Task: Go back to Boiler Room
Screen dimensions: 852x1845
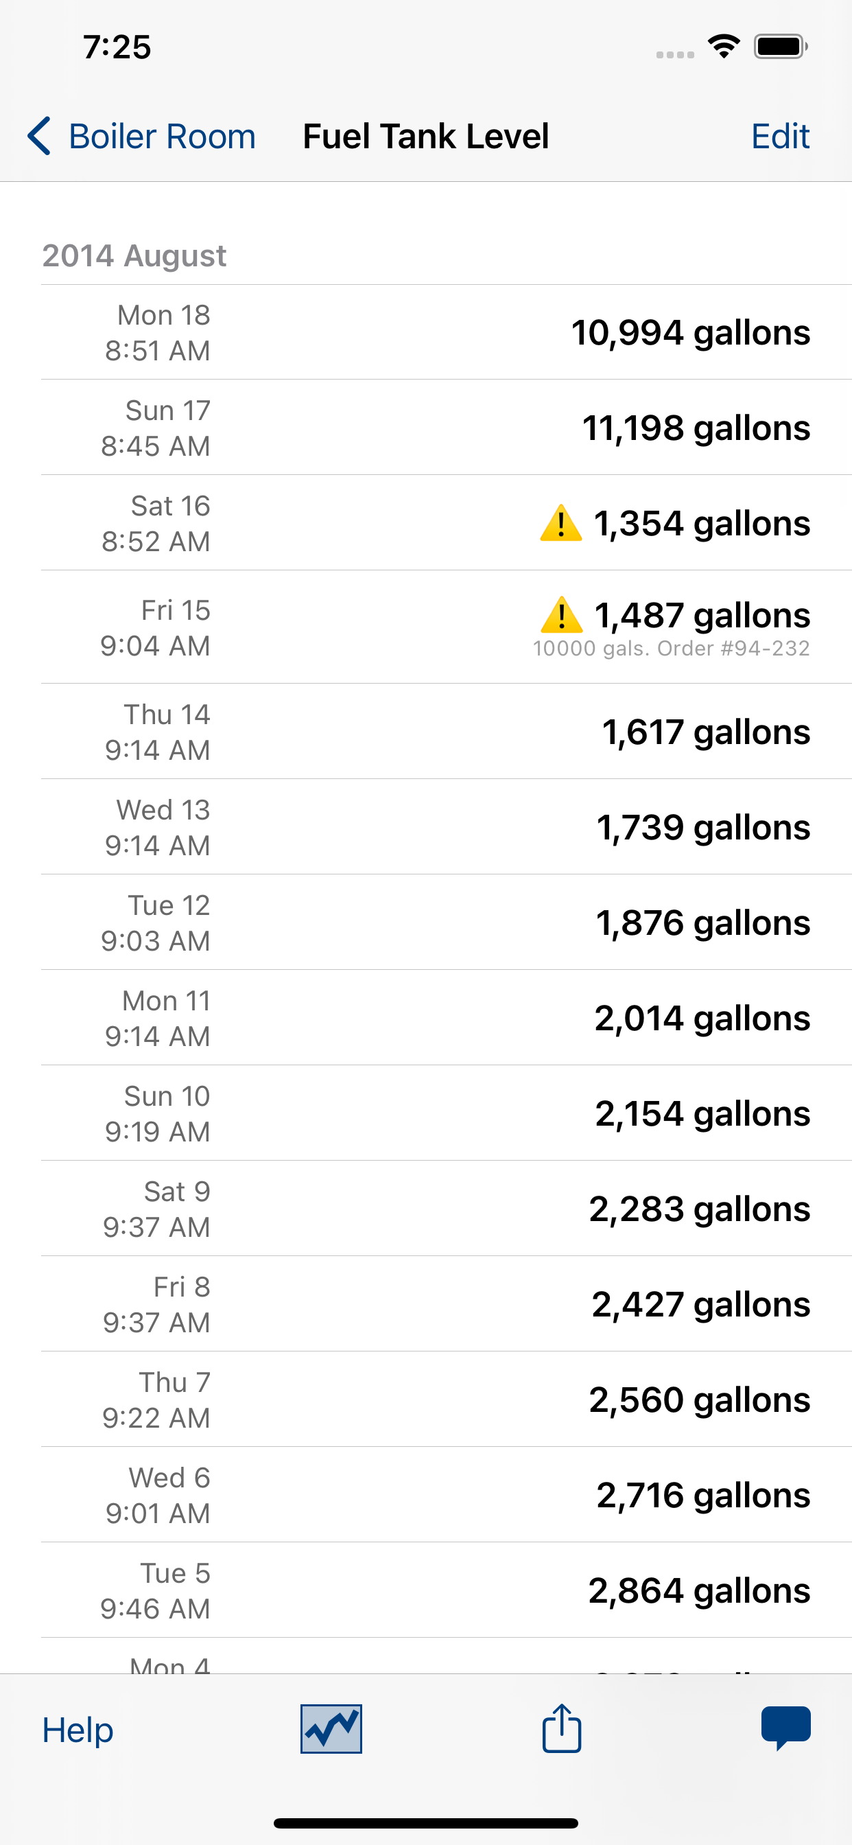Action: [141, 136]
